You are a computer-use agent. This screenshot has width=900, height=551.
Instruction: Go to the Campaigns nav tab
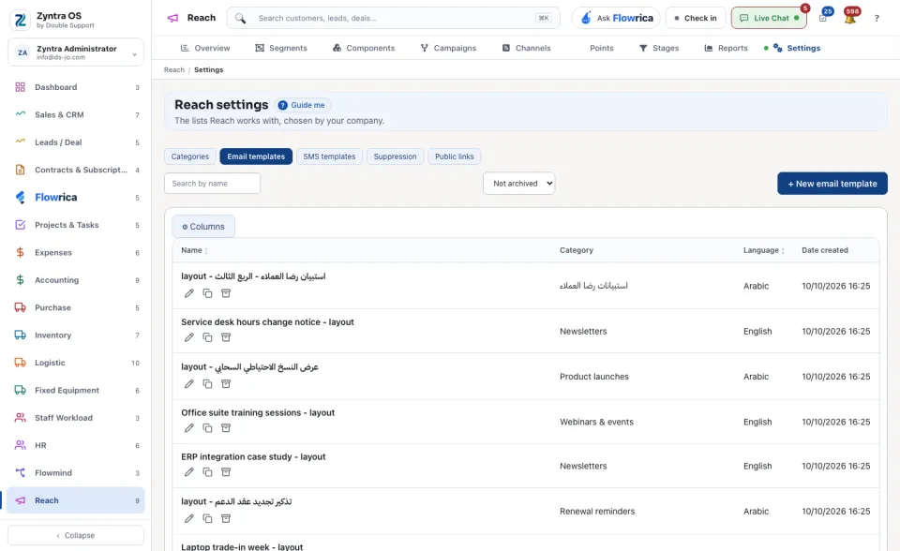(x=448, y=48)
